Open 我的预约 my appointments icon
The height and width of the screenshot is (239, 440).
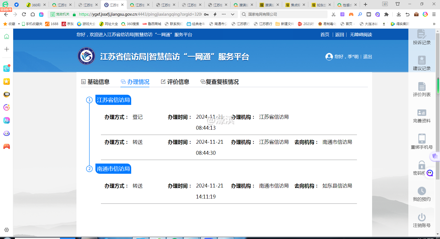(422, 191)
